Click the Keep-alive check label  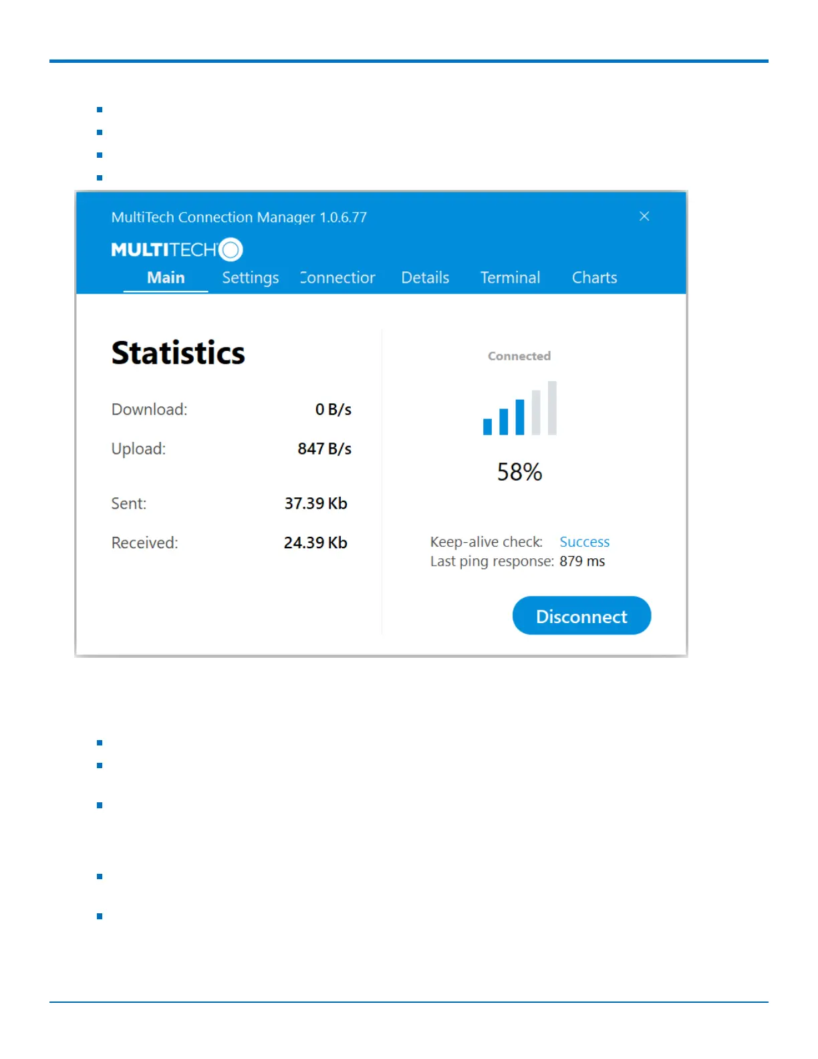[x=487, y=542]
